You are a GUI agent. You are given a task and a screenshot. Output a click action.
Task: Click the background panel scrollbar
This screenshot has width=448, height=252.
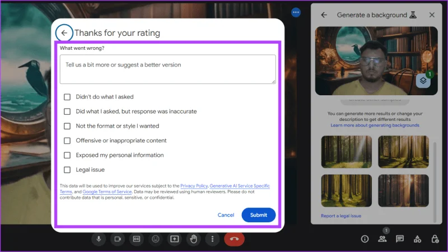click(435, 181)
